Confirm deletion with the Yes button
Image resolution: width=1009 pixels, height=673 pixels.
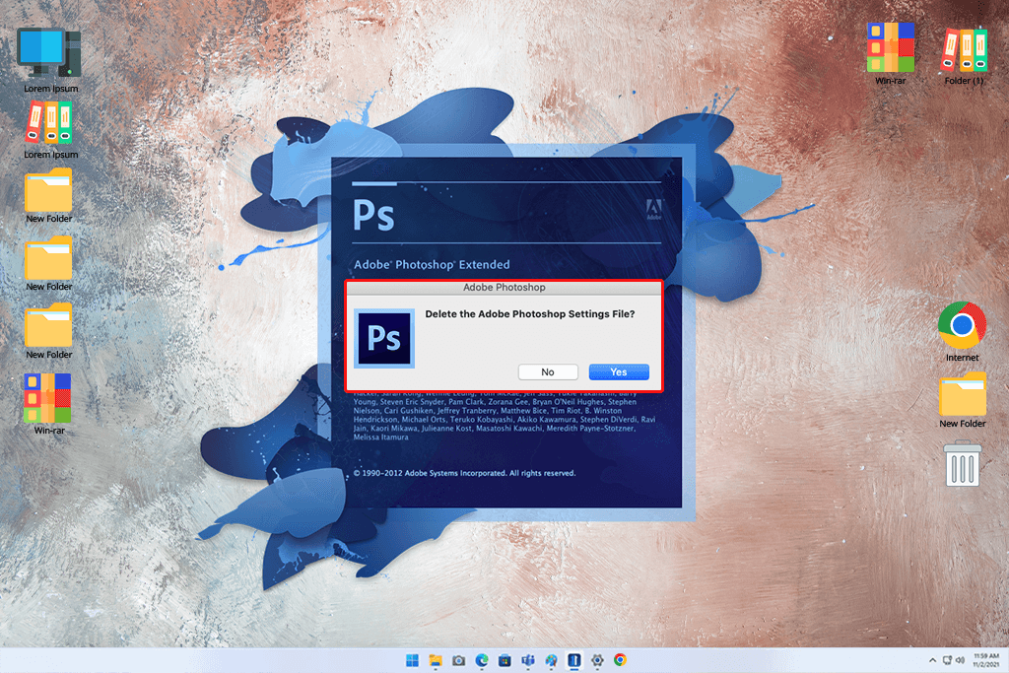[619, 371]
